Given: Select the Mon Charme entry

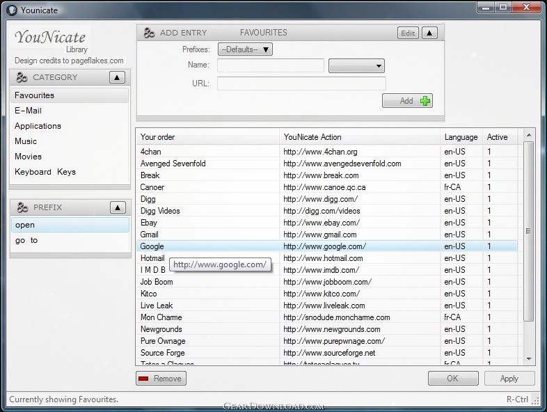Looking at the screenshot, I should pyautogui.click(x=327, y=317).
